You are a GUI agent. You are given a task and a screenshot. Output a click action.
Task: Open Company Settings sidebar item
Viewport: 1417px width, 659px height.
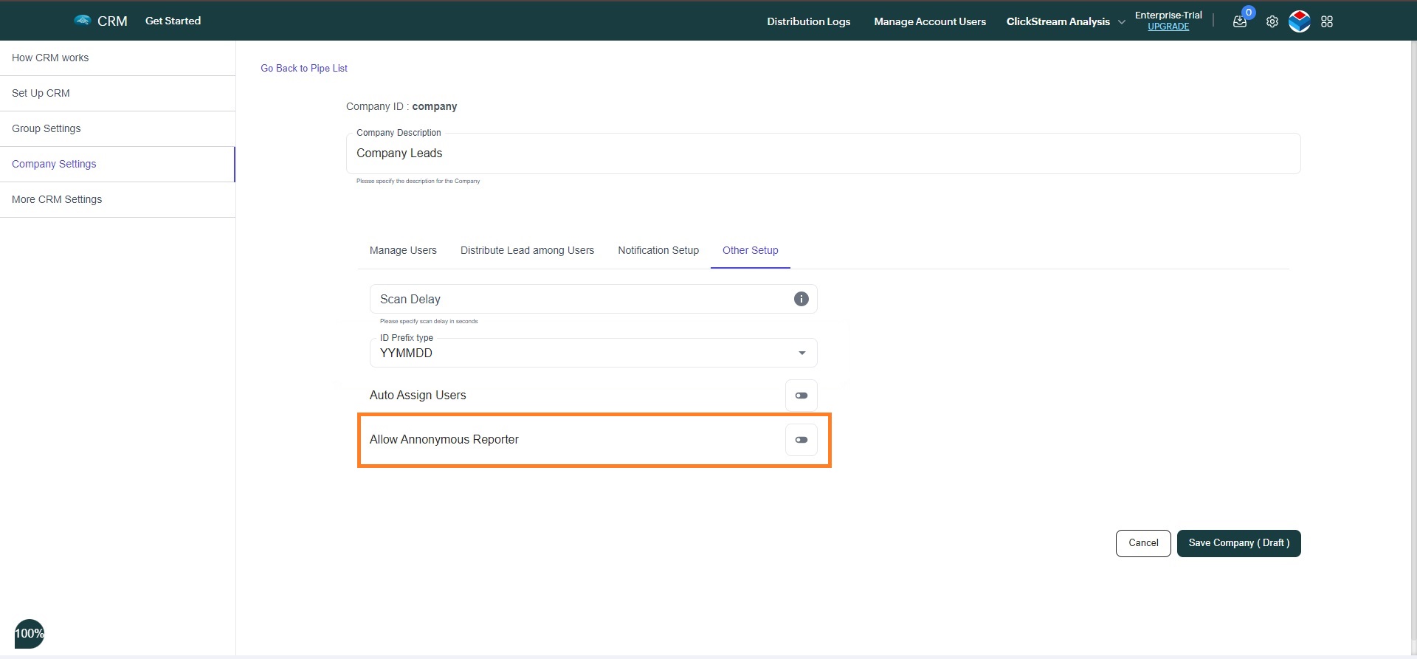[x=117, y=164]
